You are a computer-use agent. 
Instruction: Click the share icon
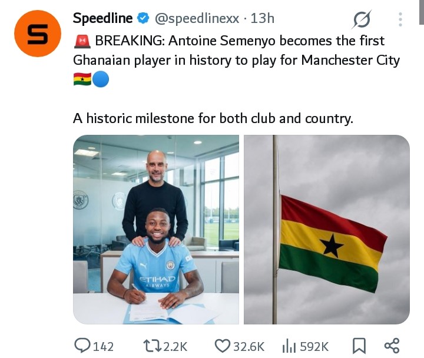pos(392,346)
